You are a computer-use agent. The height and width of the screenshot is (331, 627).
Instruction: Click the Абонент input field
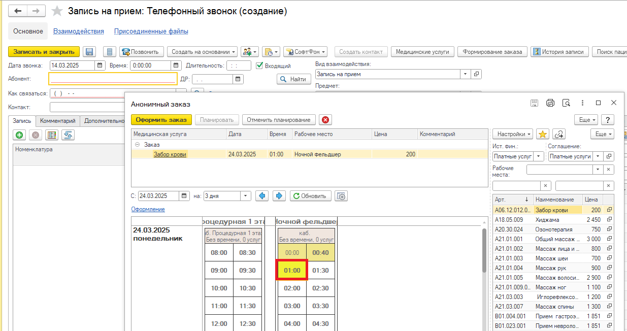tap(112, 79)
